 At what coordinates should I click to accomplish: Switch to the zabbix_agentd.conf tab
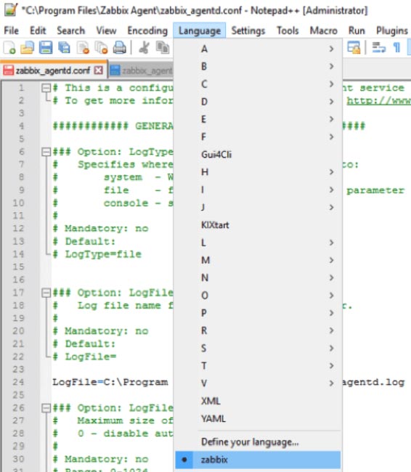pos(53,70)
